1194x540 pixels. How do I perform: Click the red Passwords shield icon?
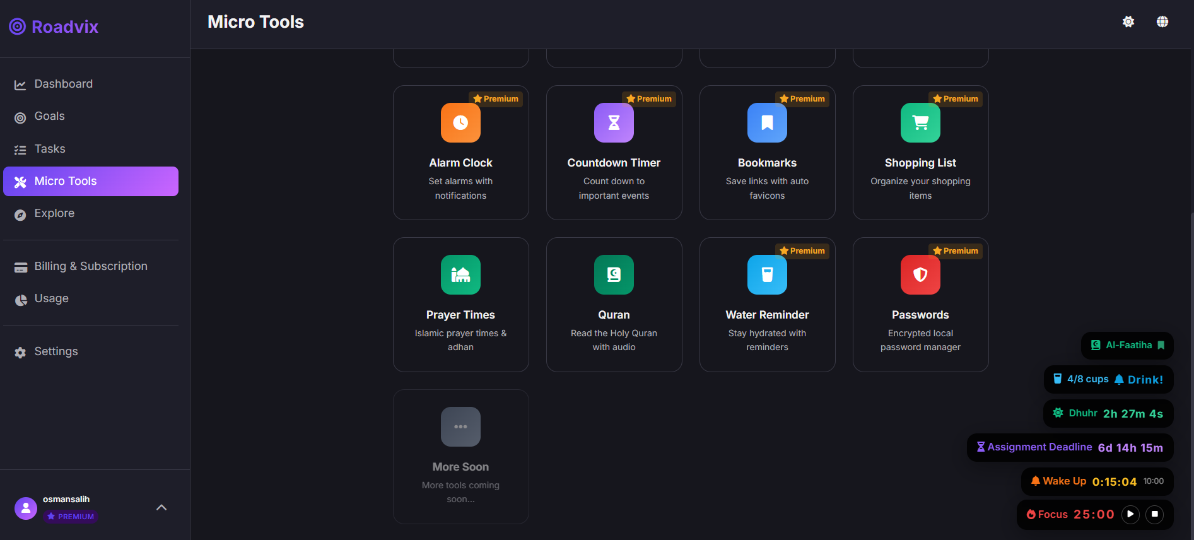click(x=920, y=274)
